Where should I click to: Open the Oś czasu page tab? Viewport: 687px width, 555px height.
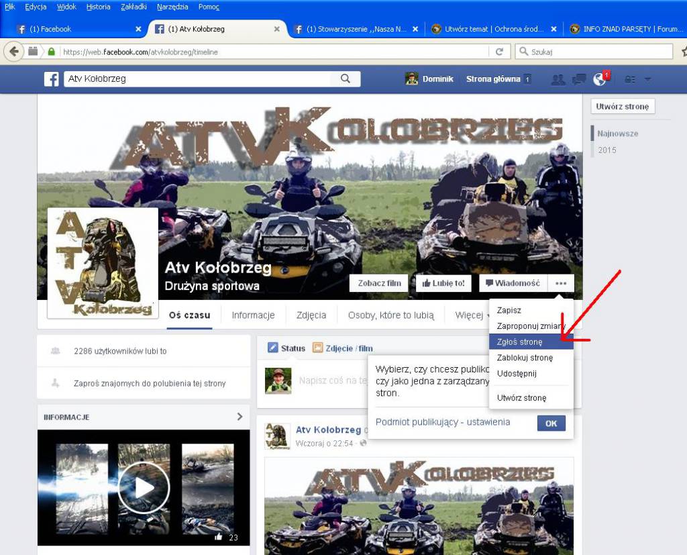click(x=190, y=315)
